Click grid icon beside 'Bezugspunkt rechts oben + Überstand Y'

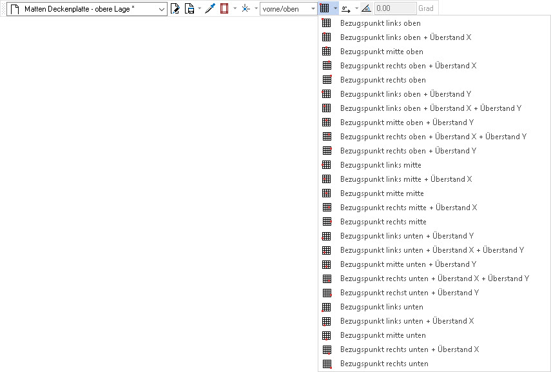point(327,151)
